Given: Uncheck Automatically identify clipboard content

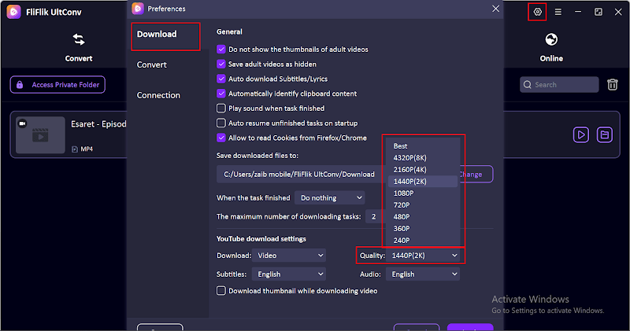Looking at the screenshot, I should point(221,94).
